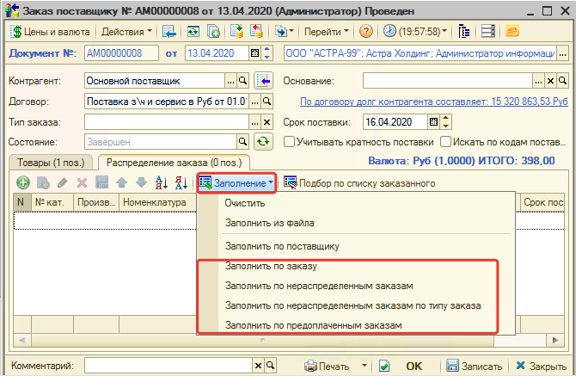576x376 pixels.
Task: Open the calendar for document date 13.04.2020
Action: tap(254, 53)
